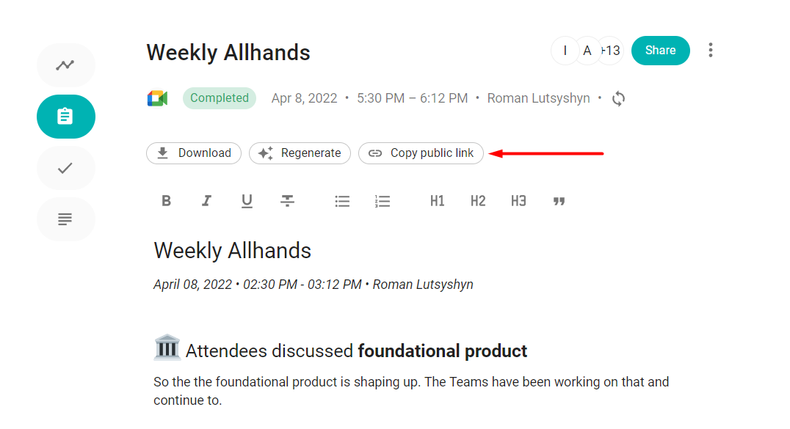Screen dimensions: 790x429
Task: Open the three-dot more options menu
Action: coord(710,51)
